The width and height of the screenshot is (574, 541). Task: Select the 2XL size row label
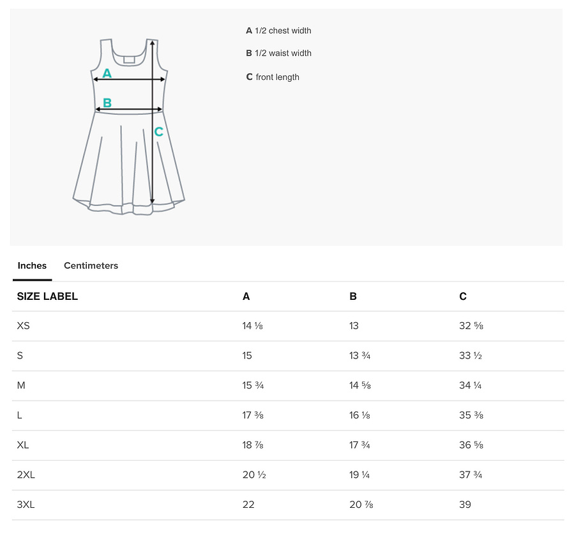tap(26, 475)
